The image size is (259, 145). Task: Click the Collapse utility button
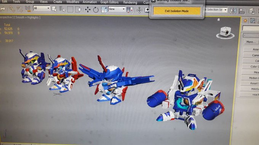click(x=251, y=61)
